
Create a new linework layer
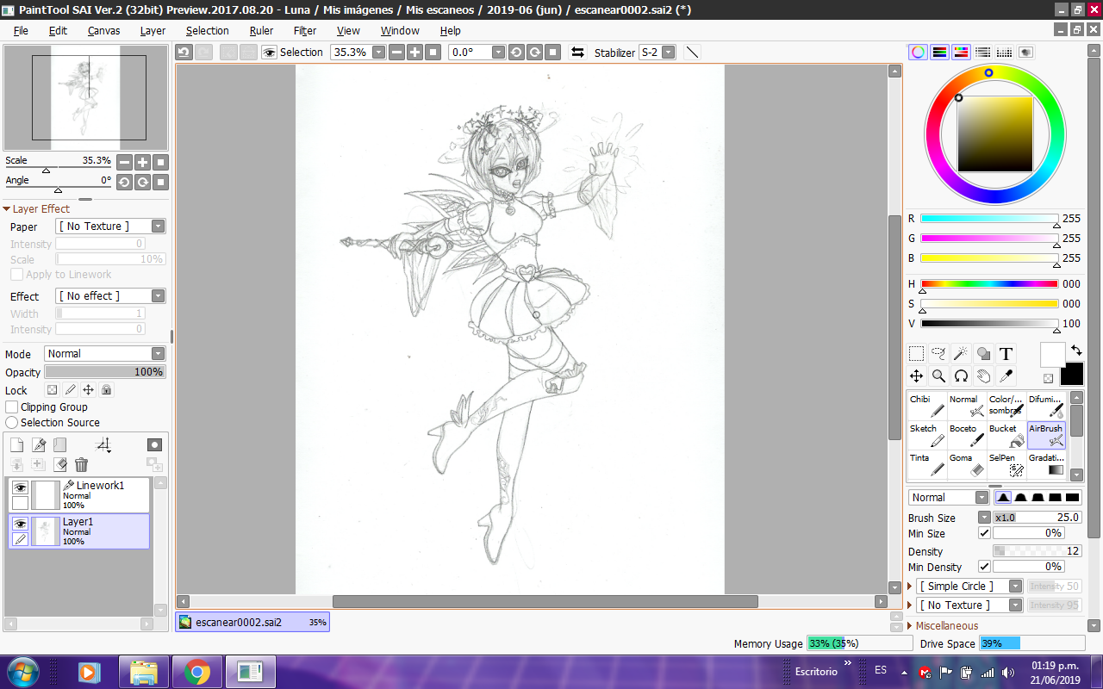pos(39,445)
